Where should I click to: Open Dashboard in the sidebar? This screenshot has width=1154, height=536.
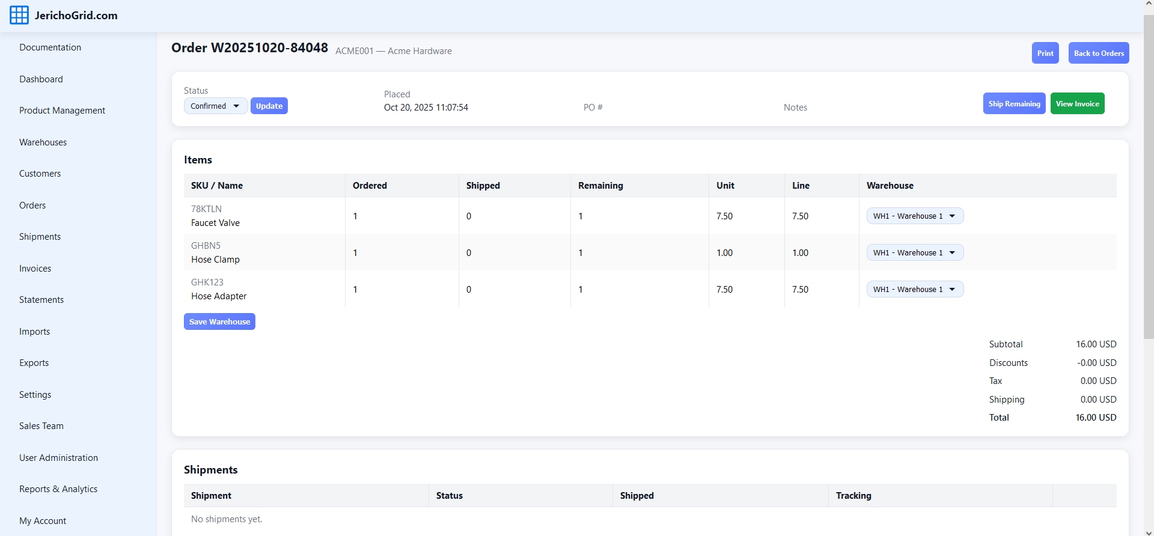pos(41,79)
